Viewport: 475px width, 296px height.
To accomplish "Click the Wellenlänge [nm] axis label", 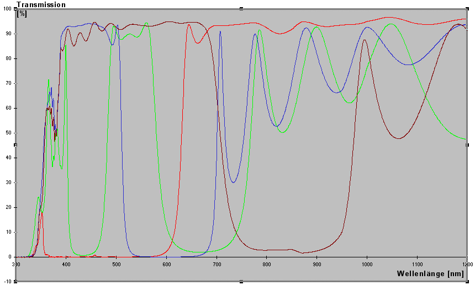I will click(430, 274).
